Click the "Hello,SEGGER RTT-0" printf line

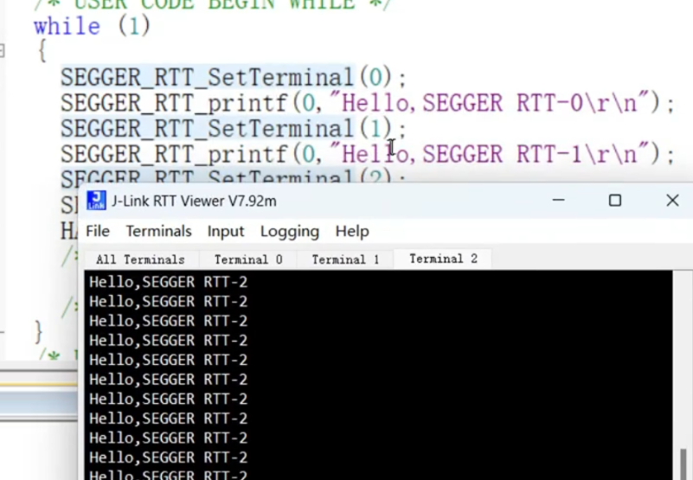[x=368, y=103]
